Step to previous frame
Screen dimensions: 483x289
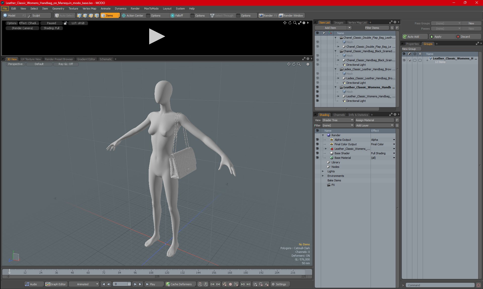pyautogui.click(x=109, y=284)
